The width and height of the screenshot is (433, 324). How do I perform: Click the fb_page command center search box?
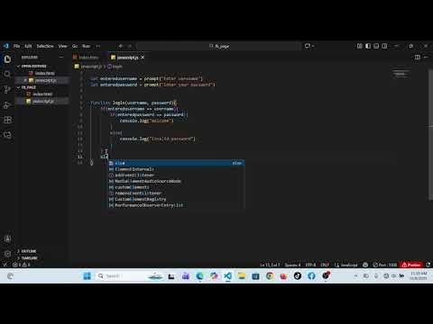tap(218, 46)
